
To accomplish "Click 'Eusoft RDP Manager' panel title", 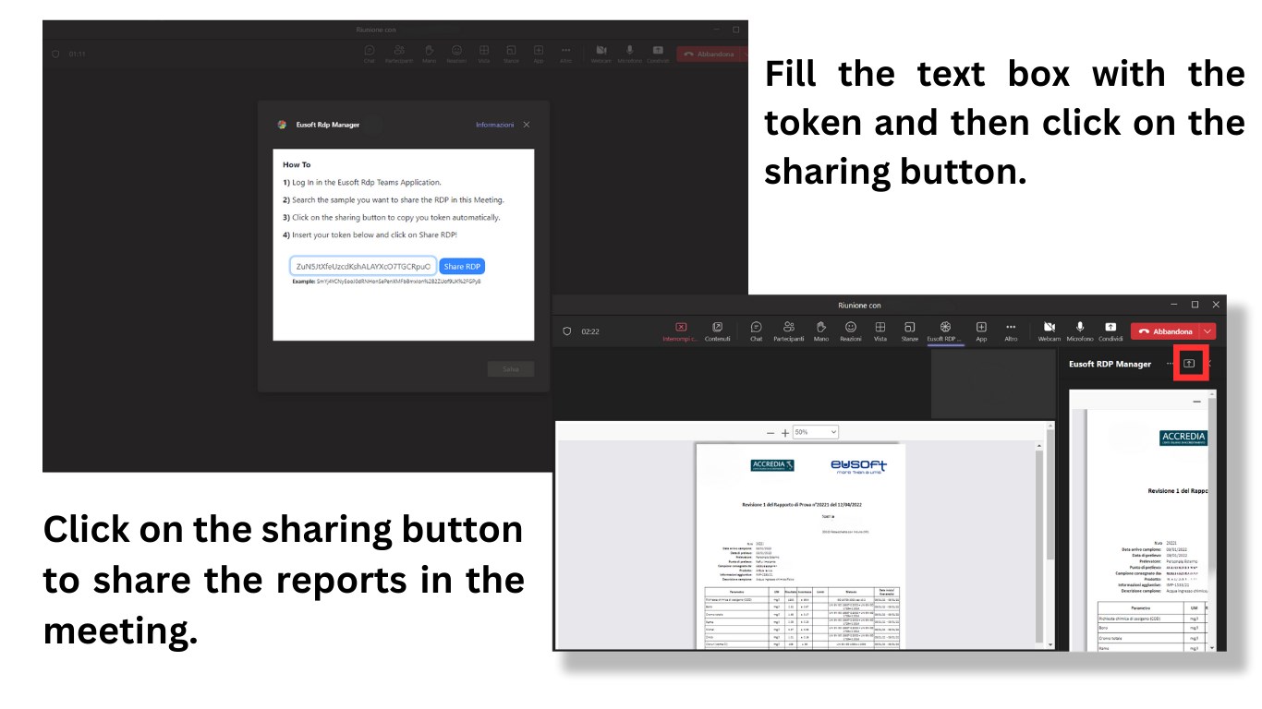I will click(1110, 364).
